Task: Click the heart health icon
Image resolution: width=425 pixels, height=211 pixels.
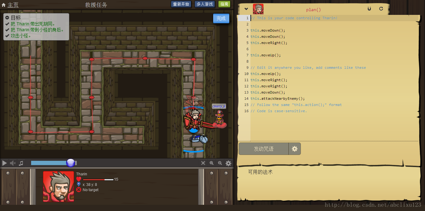Action: click(x=79, y=179)
